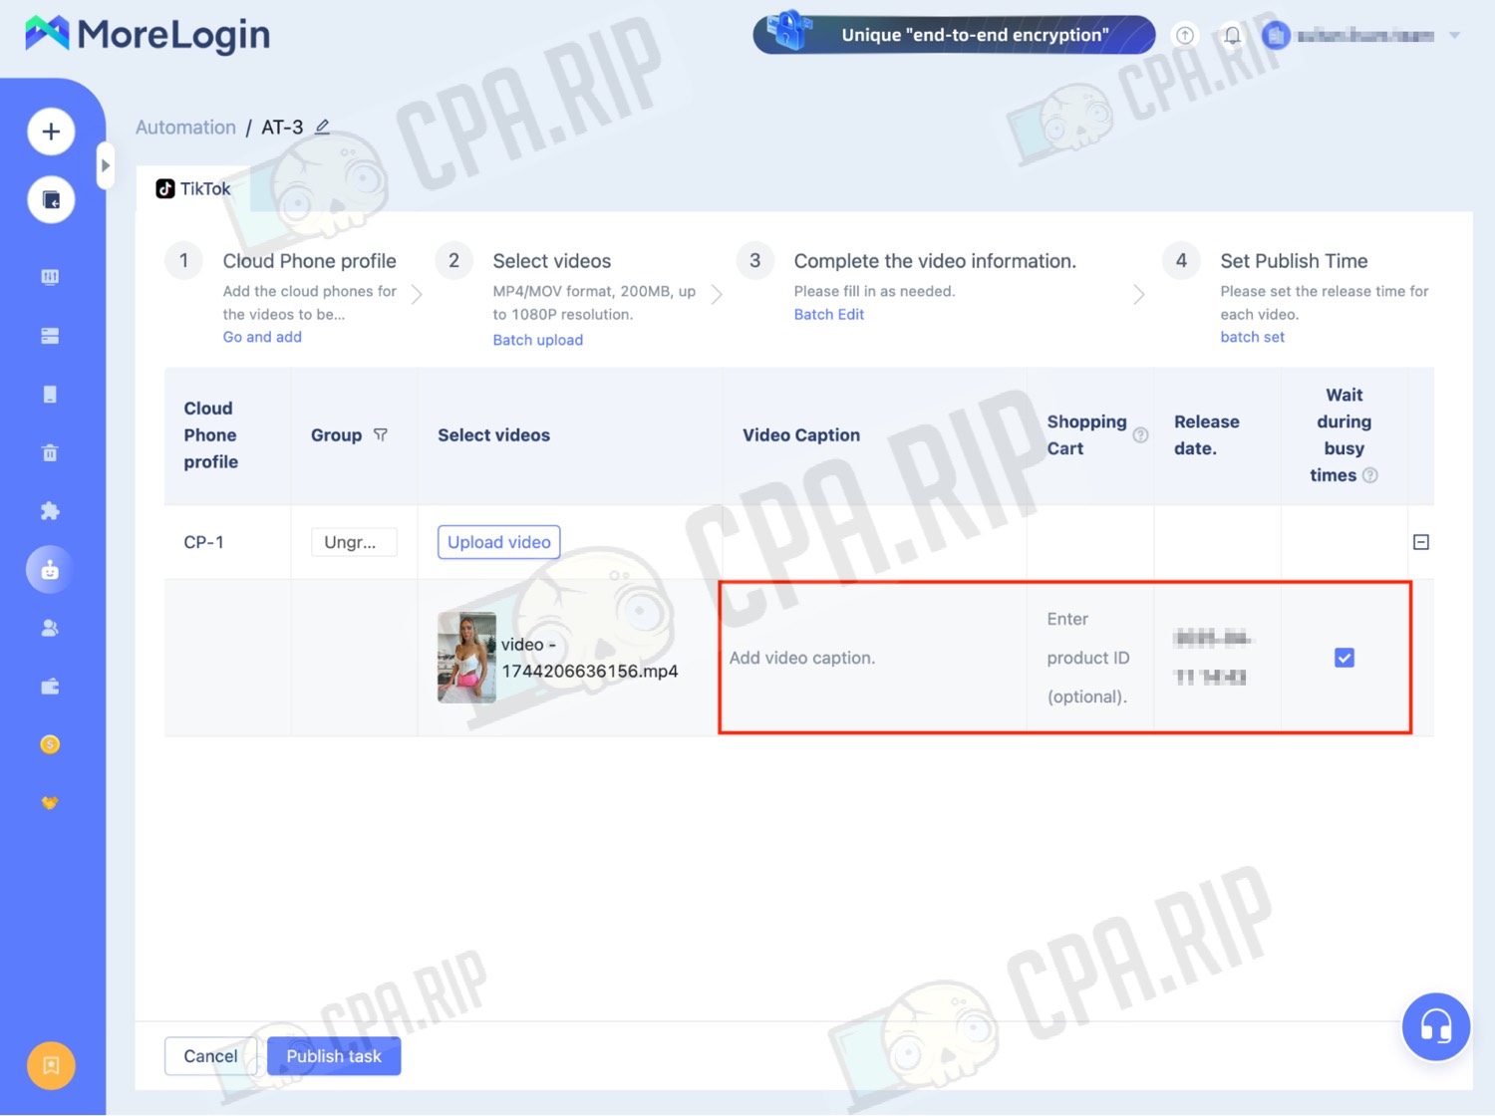Select the automation robot icon in sidebar
The image size is (1495, 1116).
click(x=50, y=570)
